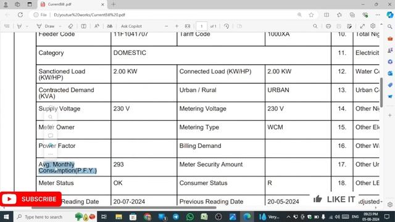Click the vertical scrollbar thumb
395x222 pixels.
tap(381, 92)
